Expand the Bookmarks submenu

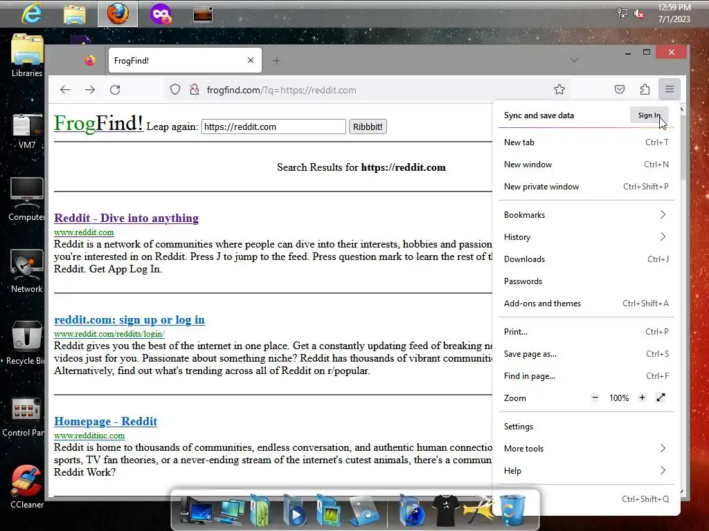point(586,215)
